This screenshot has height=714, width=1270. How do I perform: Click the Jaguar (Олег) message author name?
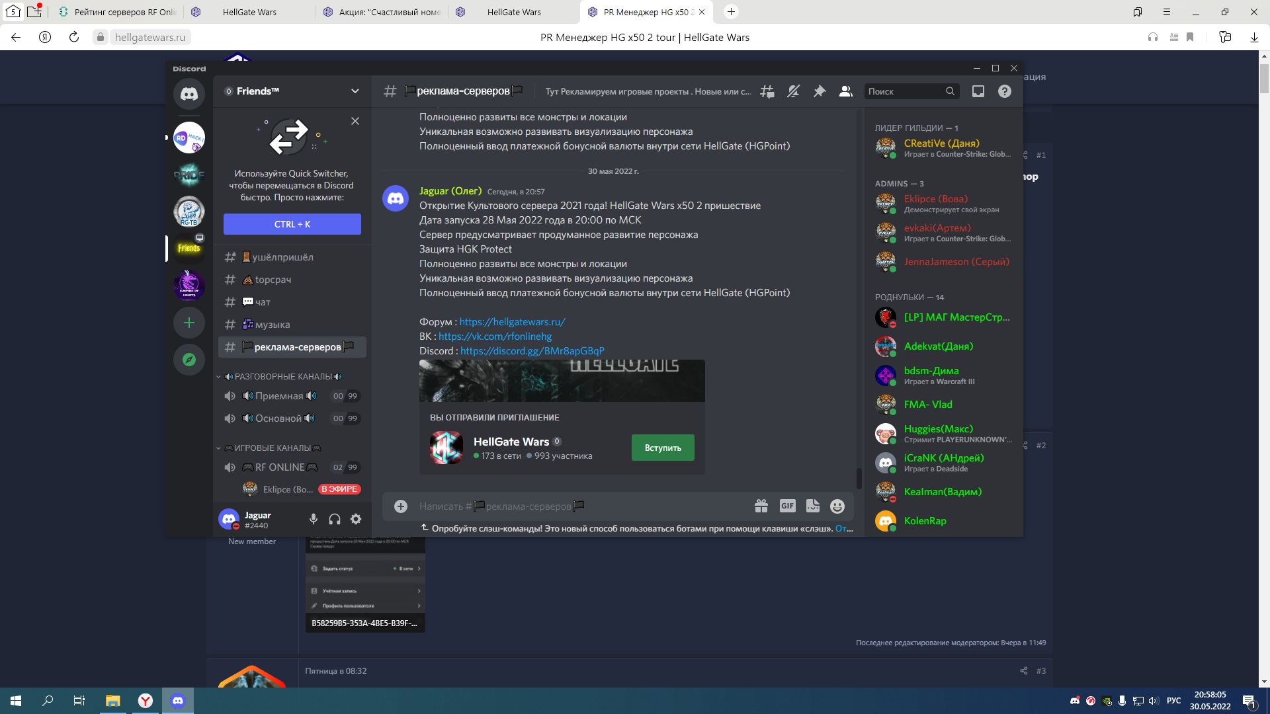(450, 191)
